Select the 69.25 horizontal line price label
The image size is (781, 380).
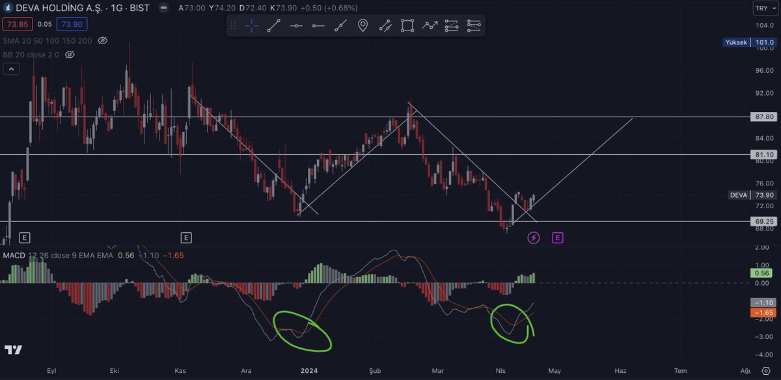765,221
